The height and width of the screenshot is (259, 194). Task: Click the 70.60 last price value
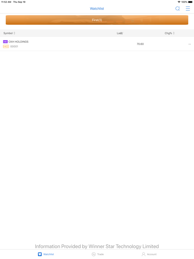140,44
